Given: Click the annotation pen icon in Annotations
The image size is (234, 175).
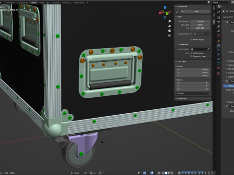Looking at the screenshot, I should pos(177,12).
